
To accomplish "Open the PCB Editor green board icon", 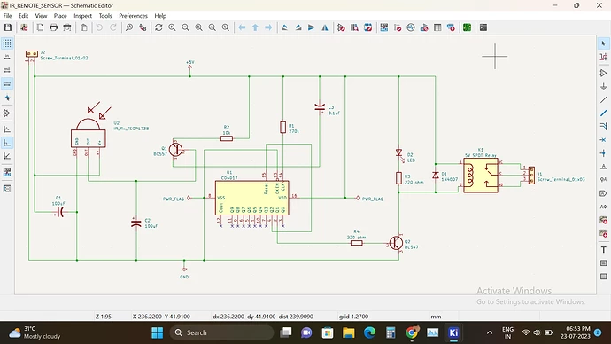I will (x=467, y=27).
